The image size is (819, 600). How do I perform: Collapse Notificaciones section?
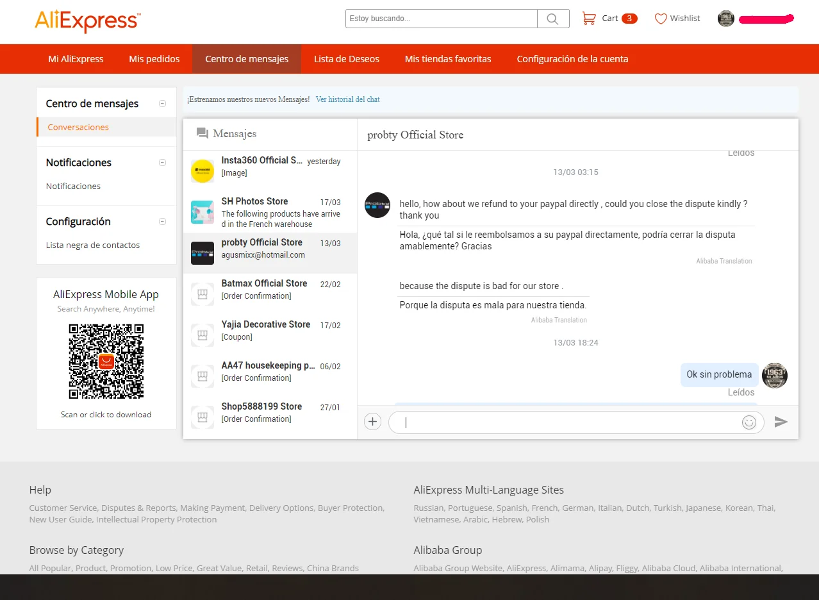click(162, 163)
